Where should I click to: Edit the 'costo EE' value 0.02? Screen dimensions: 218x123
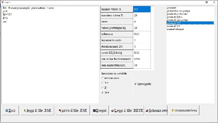click(142, 53)
